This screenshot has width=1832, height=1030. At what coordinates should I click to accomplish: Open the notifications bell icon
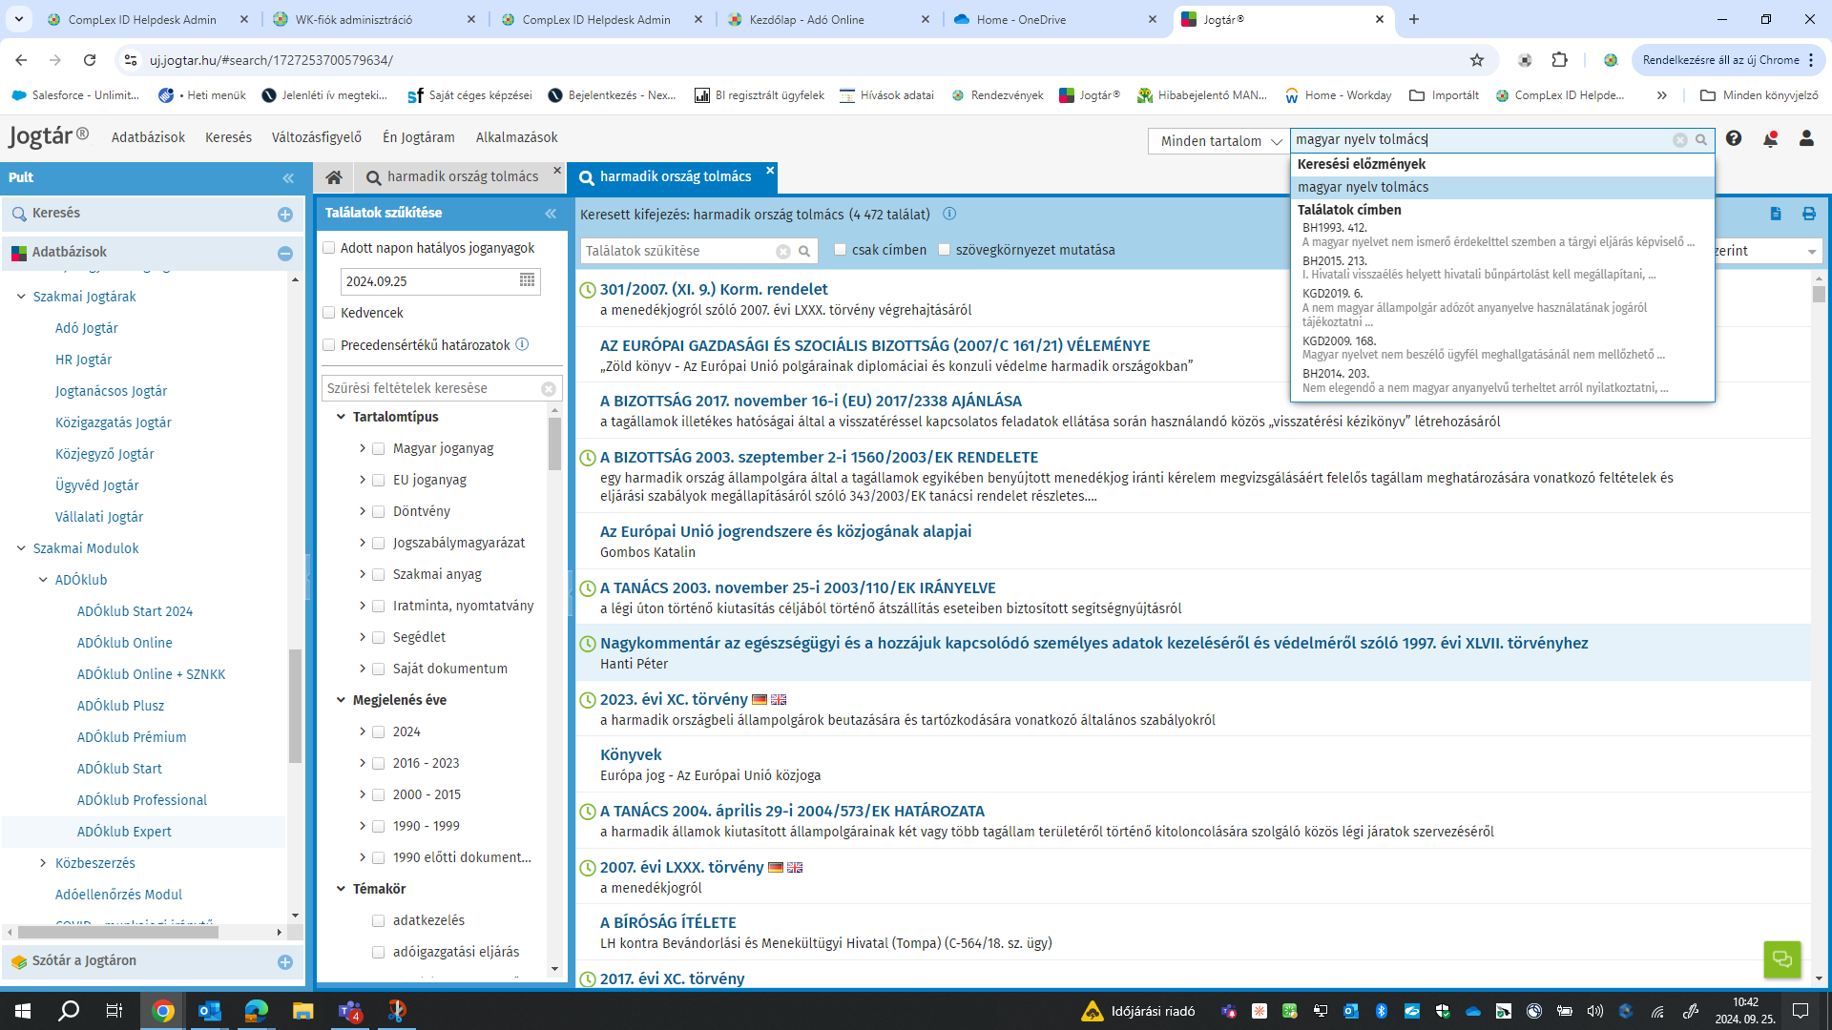pos(1770,139)
